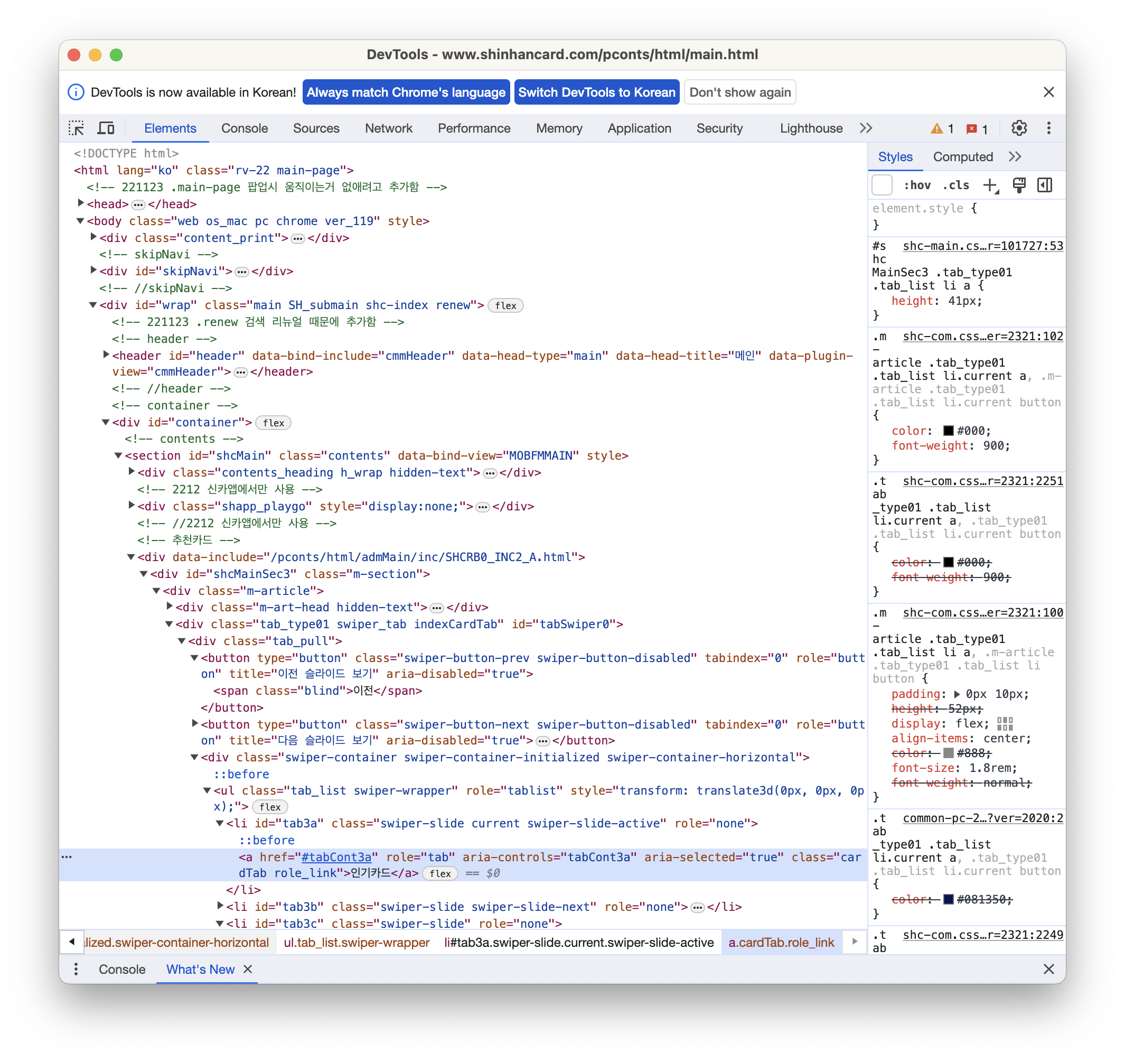The height and width of the screenshot is (1062, 1125).
Task: Switch to the Network tab
Action: tap(388, 128)
